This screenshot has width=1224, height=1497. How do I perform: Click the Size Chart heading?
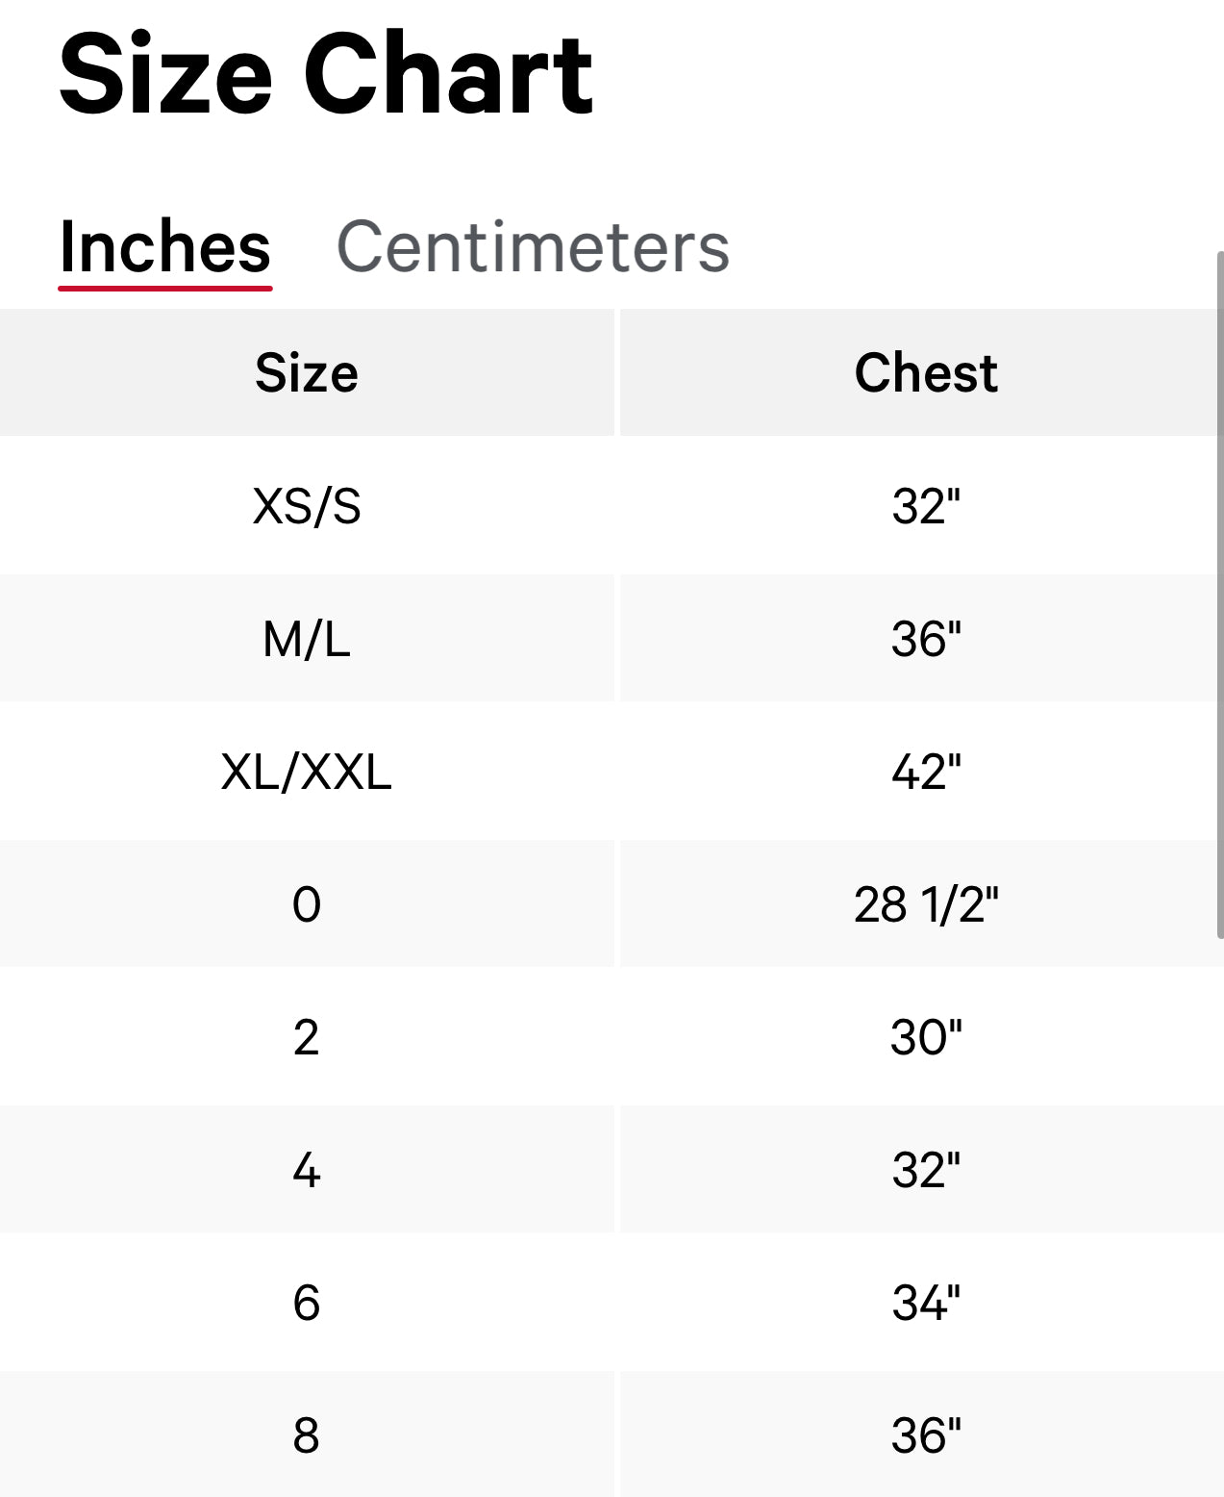326,75
